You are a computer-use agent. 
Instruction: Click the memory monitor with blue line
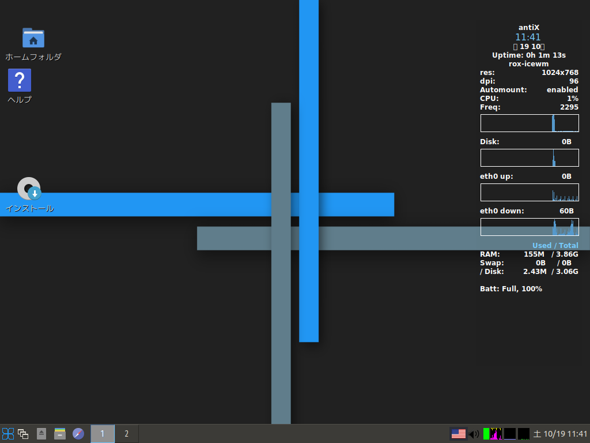[x=510, y=434]
